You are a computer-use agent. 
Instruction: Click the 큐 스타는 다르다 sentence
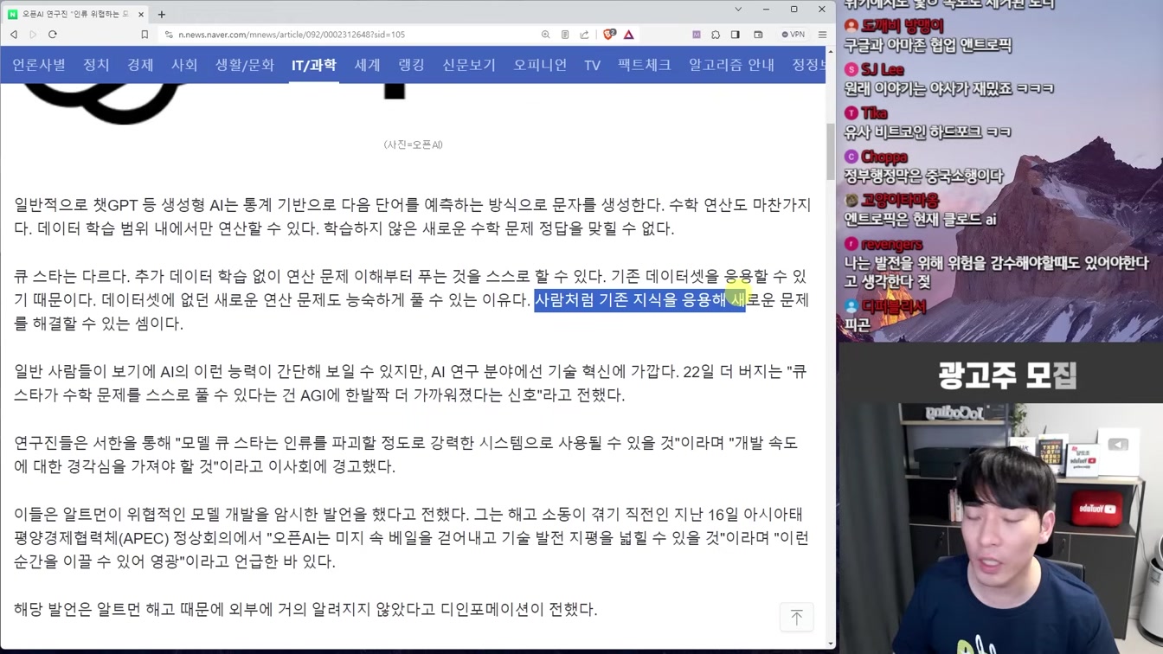pos(72,277)
